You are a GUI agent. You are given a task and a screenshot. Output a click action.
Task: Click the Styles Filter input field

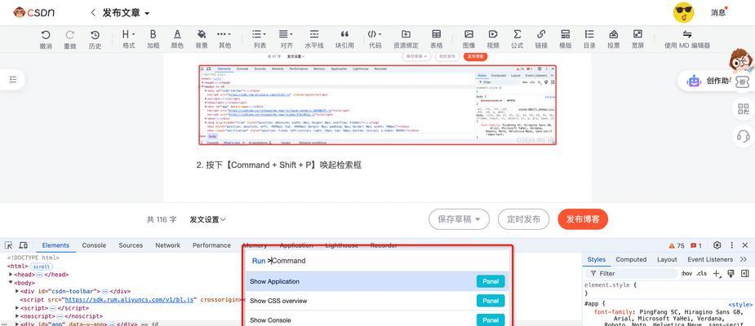coord(631,273)
